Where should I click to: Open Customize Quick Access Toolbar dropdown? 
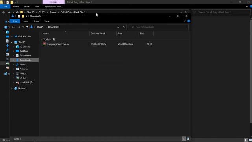point(26,16)
